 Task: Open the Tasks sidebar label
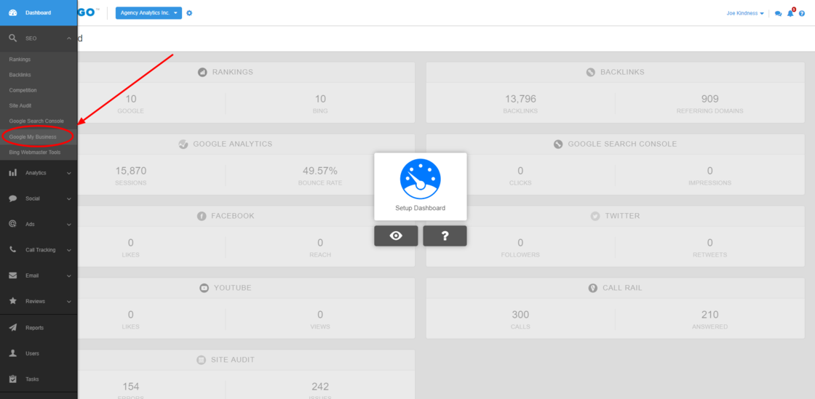tap(32, 379)
